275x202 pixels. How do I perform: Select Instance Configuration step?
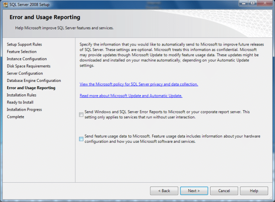coord(27,59)
